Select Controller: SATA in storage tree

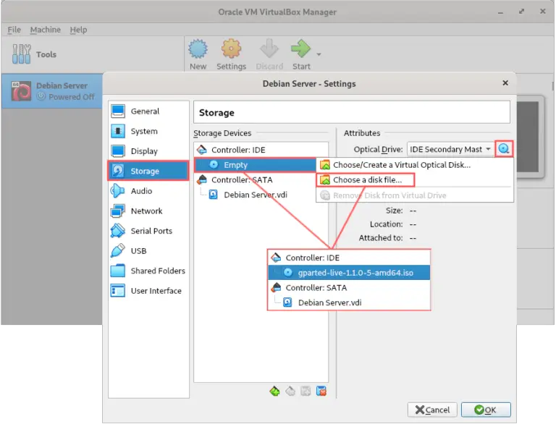click(x=242, y=179)
